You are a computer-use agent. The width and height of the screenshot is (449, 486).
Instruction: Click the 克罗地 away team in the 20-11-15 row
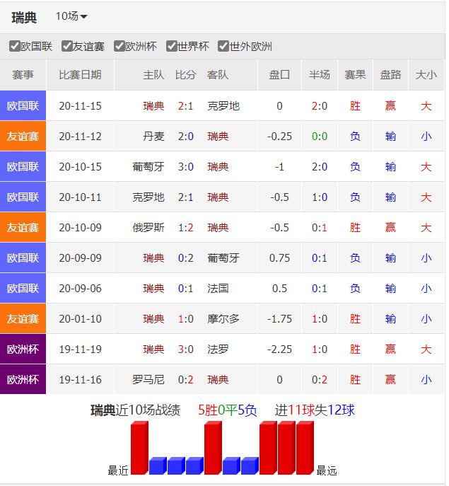point(223,106)
